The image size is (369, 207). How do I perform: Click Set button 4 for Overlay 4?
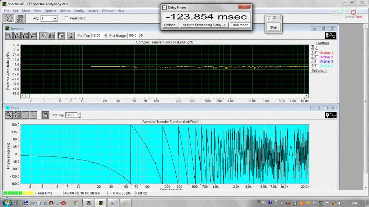coord(313,65)
